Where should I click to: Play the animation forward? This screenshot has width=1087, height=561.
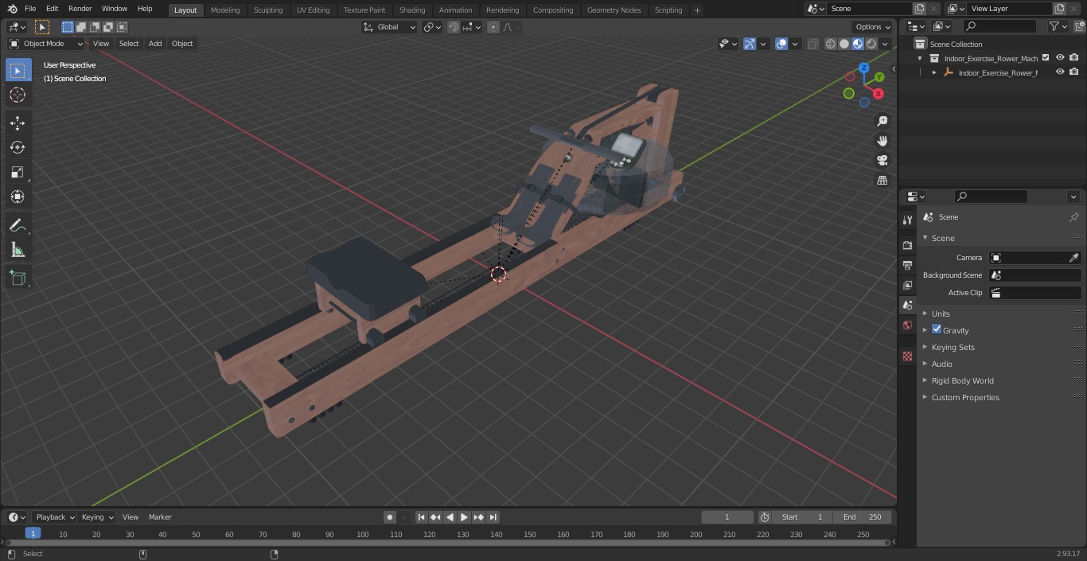pyautogui.click(x=465, y=517)
